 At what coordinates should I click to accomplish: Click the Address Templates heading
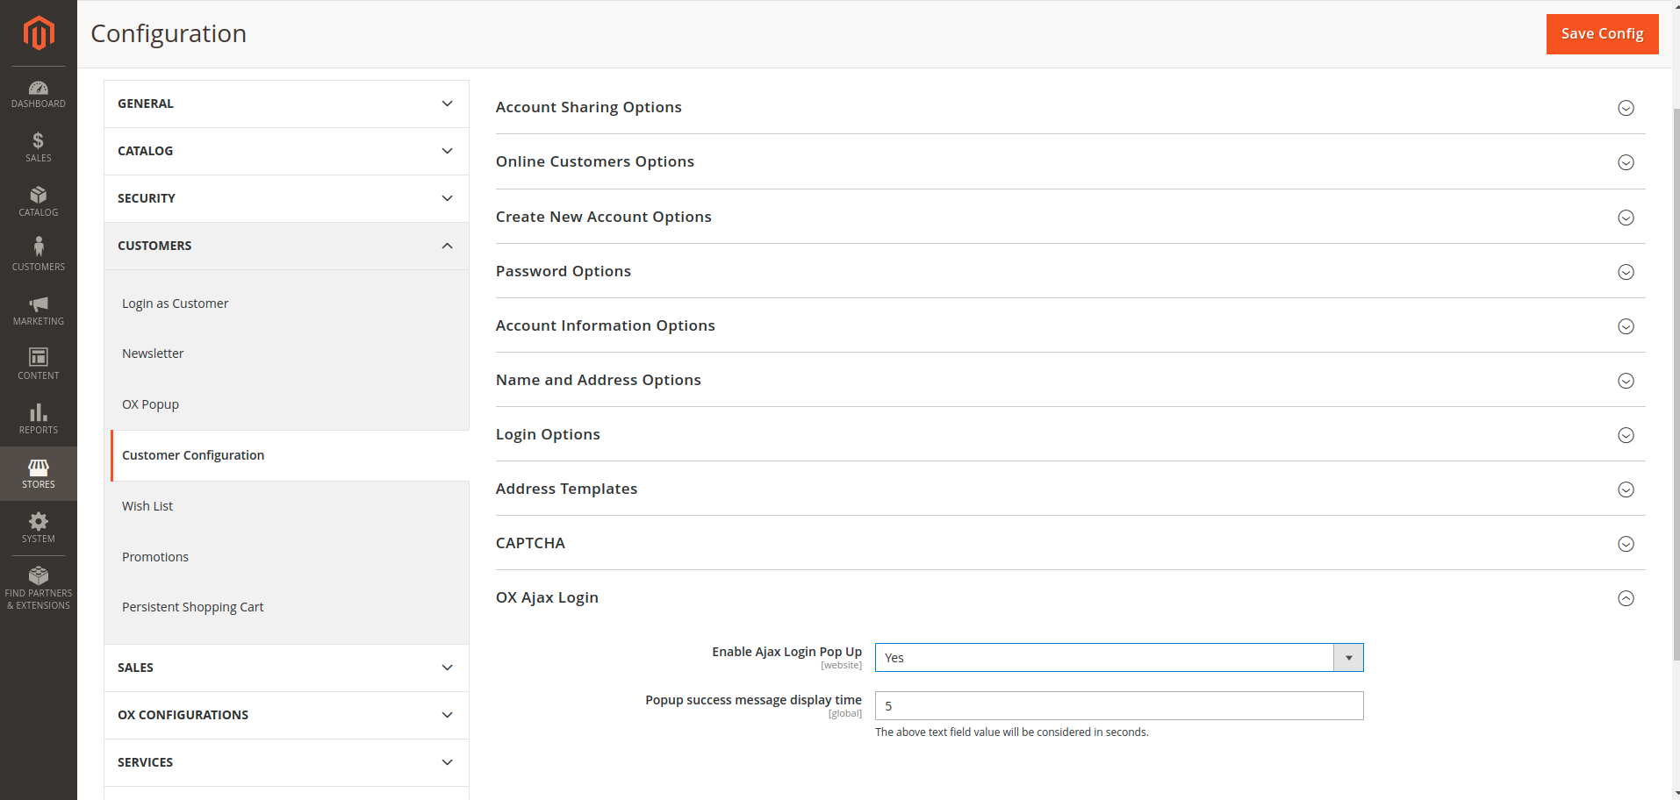click(x=566, y=489)
